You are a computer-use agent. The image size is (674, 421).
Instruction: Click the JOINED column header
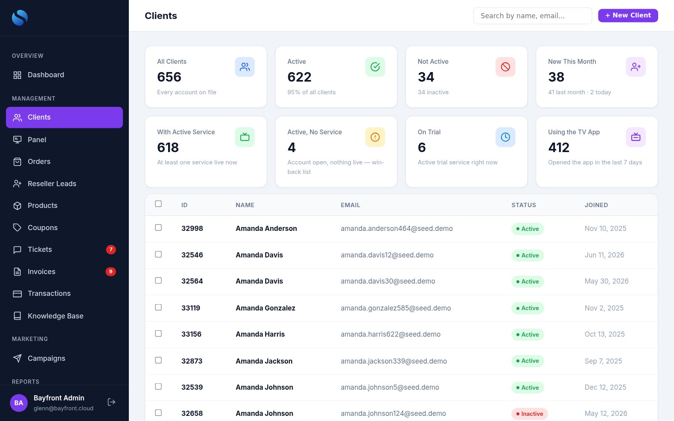pyautogui.click(x=596, y=205)
